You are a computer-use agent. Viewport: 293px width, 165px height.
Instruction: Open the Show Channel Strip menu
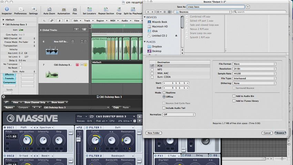click(36, 102)
